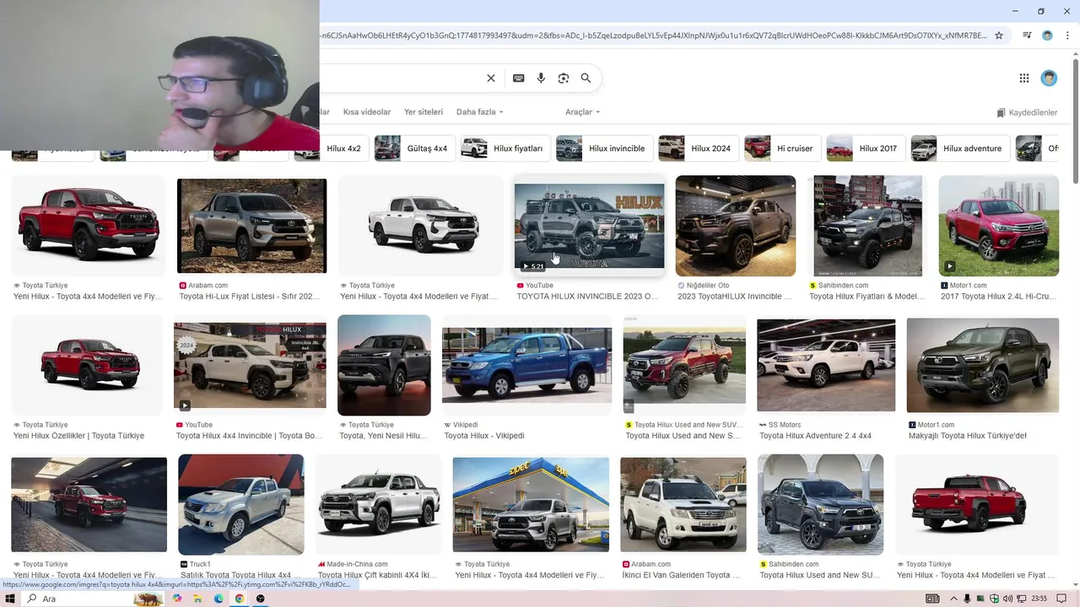Click the scrollbar down arrow
Image resolution: width=1080 pixels, height=607 pixels.
pos(1075,584)
